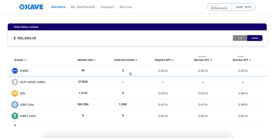The width and height of the screenshot is (274, 138).
Task: Click the HLP-xSGD-USDC token icon
Action: [15, 82]
